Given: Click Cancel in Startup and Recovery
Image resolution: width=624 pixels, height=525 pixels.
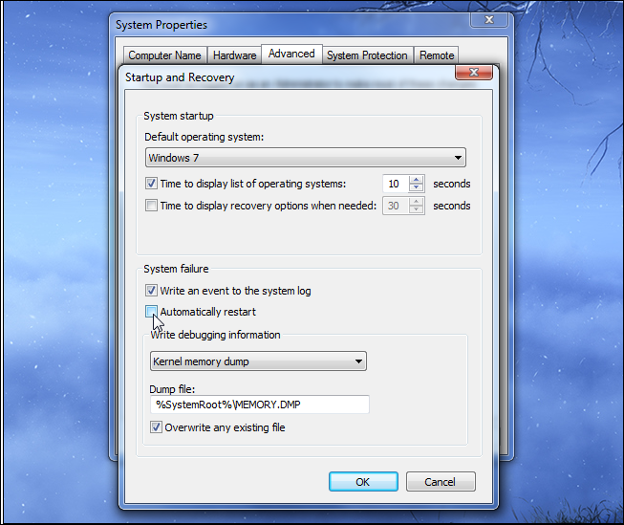Looking at the screenshot, I should pos(441,482).
